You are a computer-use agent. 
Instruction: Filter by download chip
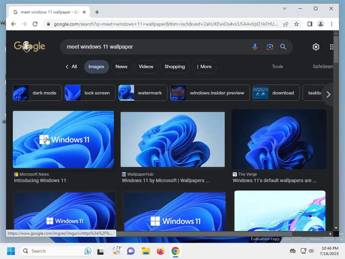click(x=276, y=93)
